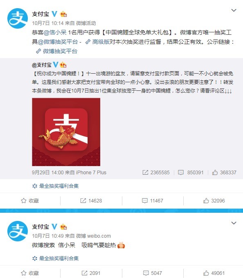The height and width of the screenshot is (279, 243).
Task: Open the original post's 850391 comments
Action: point(191,172)
